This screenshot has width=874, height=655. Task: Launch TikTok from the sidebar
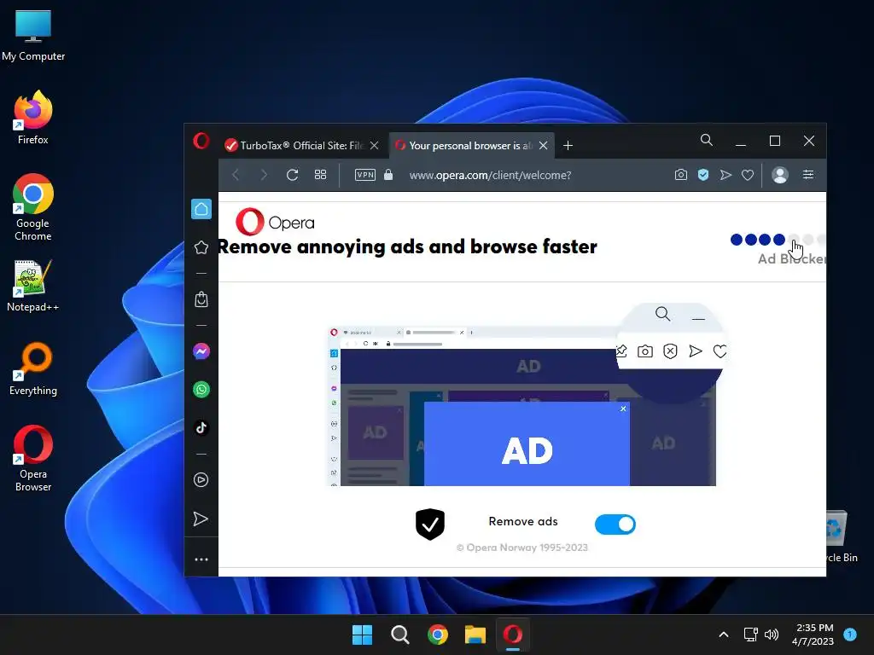tap(201, 428)
